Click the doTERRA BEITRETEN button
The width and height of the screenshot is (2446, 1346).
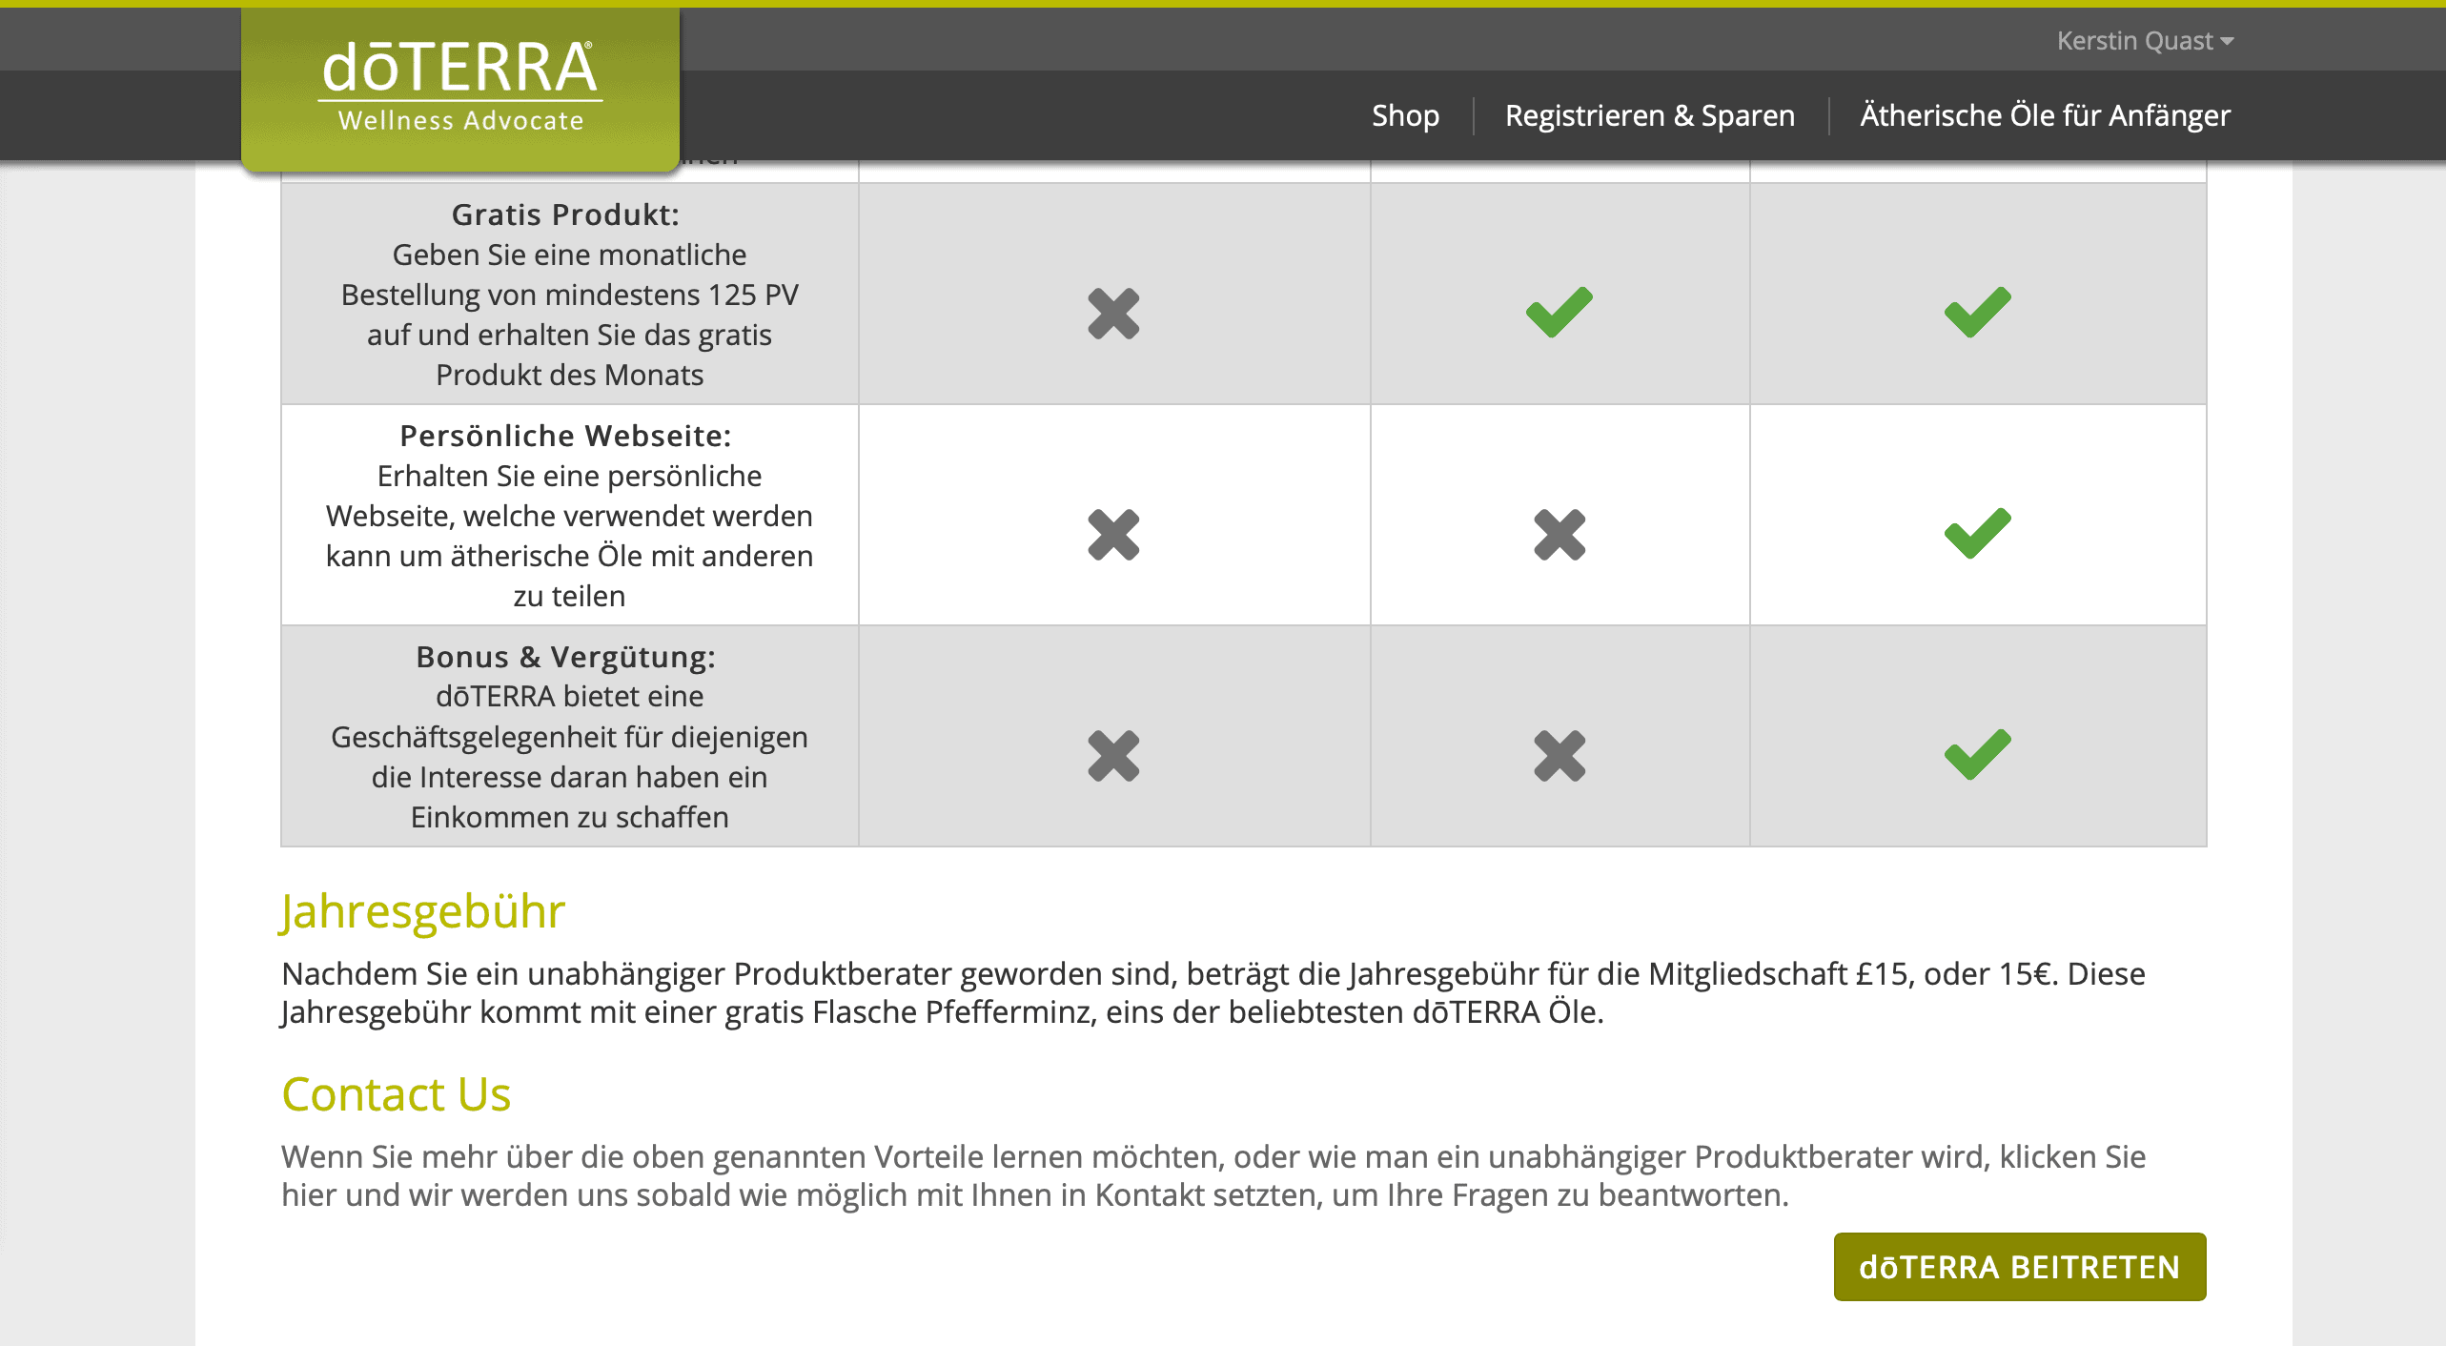[x=2020, y=1267]
